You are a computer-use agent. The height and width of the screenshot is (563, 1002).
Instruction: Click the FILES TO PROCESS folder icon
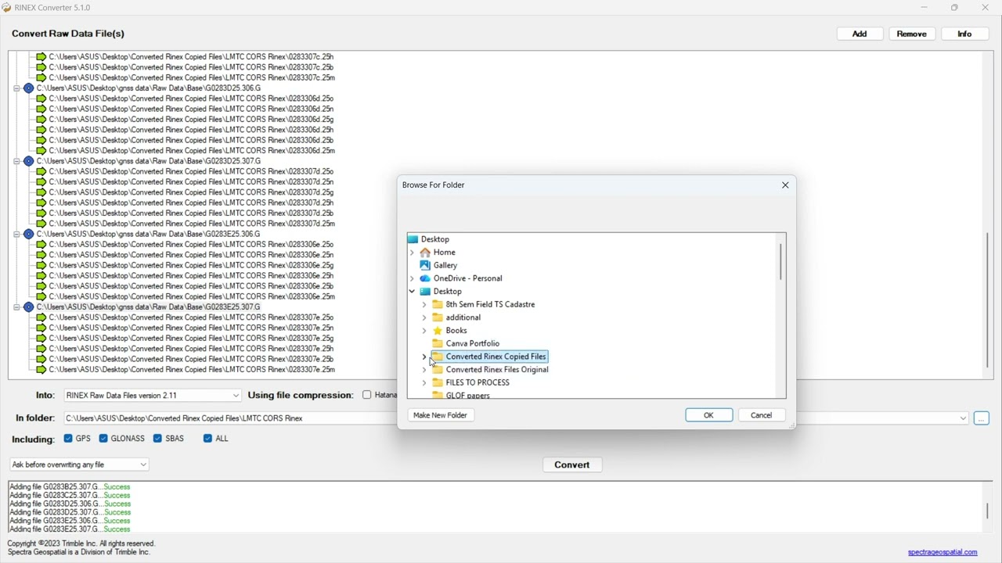click(438, 382)
